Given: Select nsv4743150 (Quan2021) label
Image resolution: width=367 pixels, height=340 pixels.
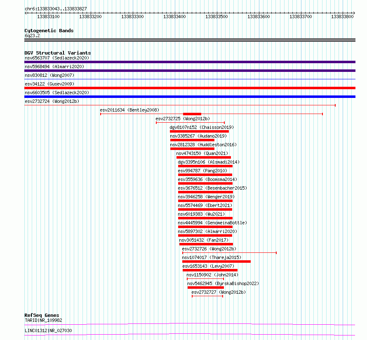Looking at the screenshot, I should click(202, 153).
